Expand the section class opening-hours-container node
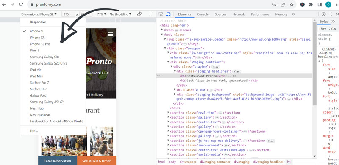Viewport: 339px width, 165px height. coord(168,131)
